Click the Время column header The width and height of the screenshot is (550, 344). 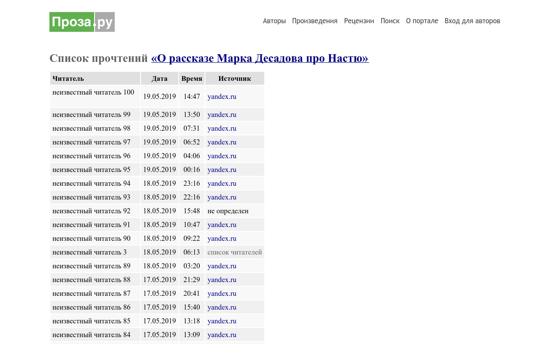(192, 78)
